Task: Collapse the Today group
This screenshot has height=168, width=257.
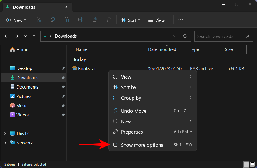Action: click(70, 59)
